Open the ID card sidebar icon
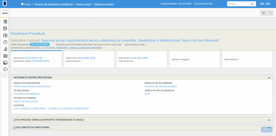 (x=5, y=56)
